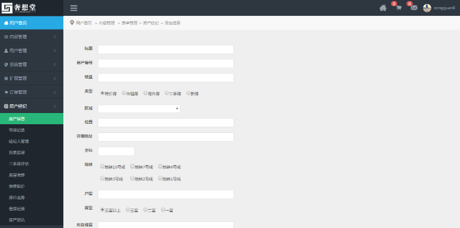Open 用户首页 in the sidebar

32,23
